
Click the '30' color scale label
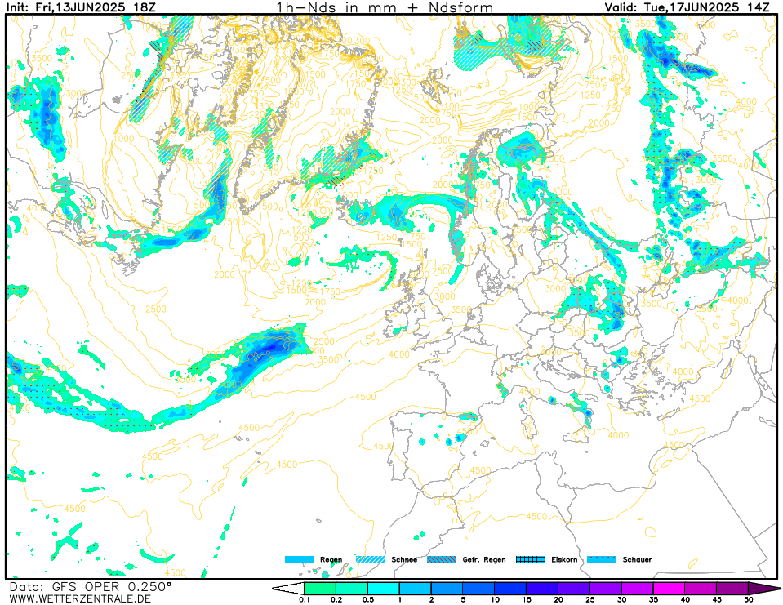(x=622, y=600)
